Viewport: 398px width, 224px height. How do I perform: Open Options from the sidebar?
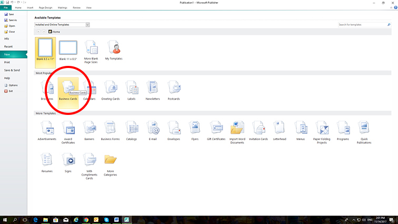pyautogui.click(x=11, y=85)
